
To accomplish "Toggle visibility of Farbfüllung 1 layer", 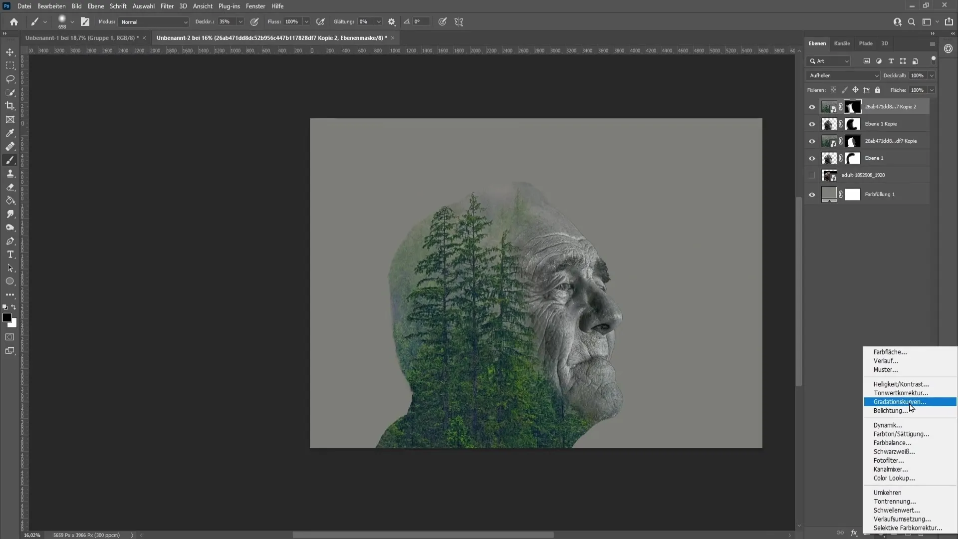I will [x=812, y=195].
